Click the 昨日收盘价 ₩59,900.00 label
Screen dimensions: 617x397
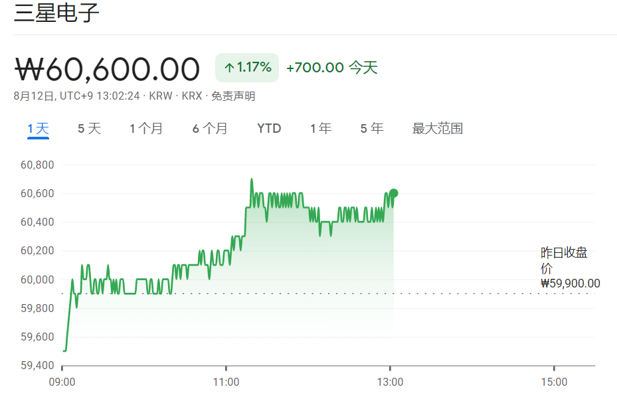570,268
